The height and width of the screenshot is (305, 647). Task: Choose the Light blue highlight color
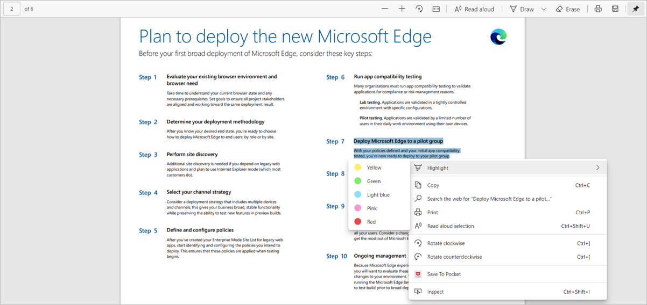379,195
